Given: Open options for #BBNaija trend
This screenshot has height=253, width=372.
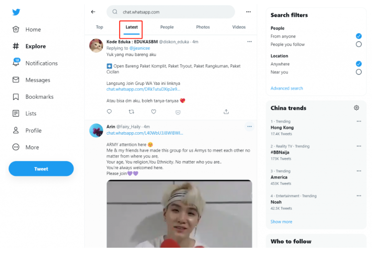Looking at the screenshot, I should click(x=359, y=146).
